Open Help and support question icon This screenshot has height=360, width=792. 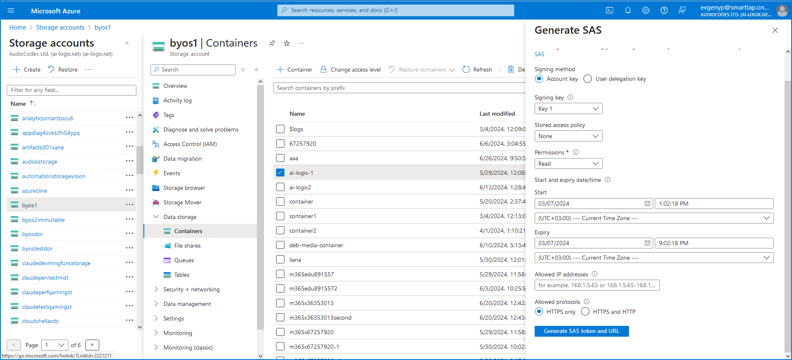point(664,10)
